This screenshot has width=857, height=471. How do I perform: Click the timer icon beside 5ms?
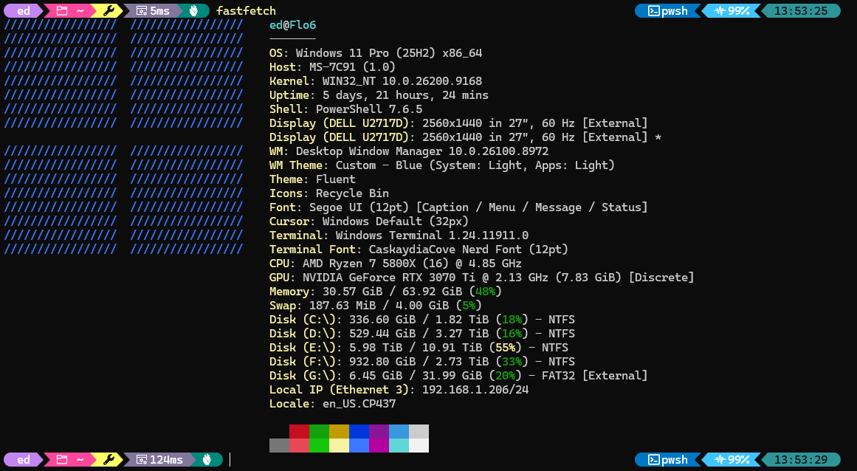[x=142, y=11]
